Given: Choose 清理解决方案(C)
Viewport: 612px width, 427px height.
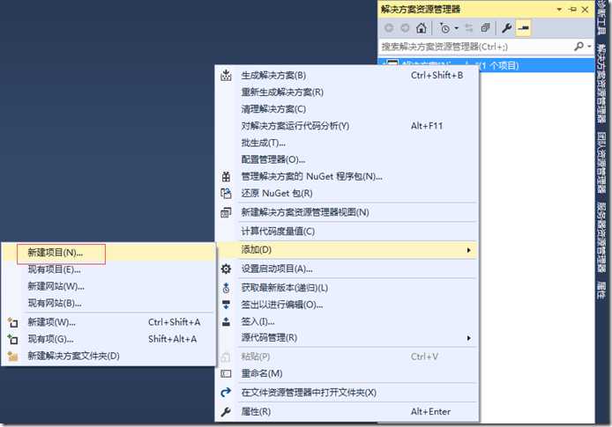Looking at the screenshot, I should pyautogui.click(x=347, y=109).
